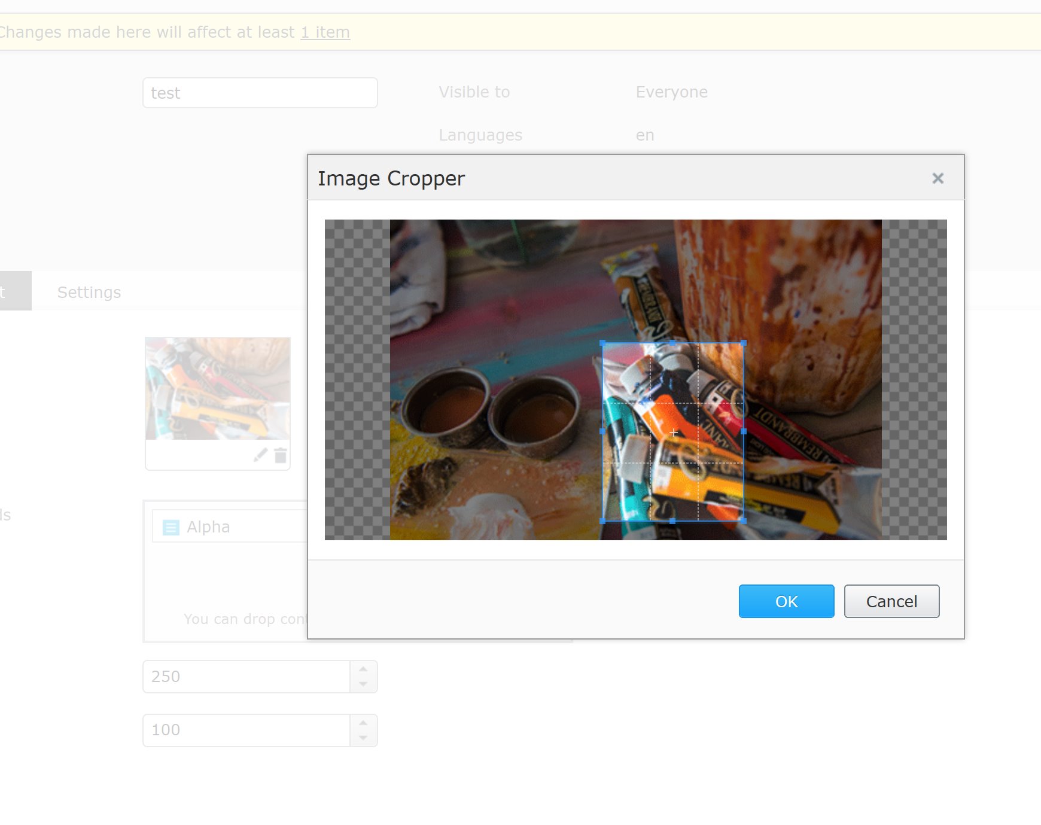Increase the 250 value with up arrow
This screenshot has height=825, width=1041.
(x=363, y=669)
